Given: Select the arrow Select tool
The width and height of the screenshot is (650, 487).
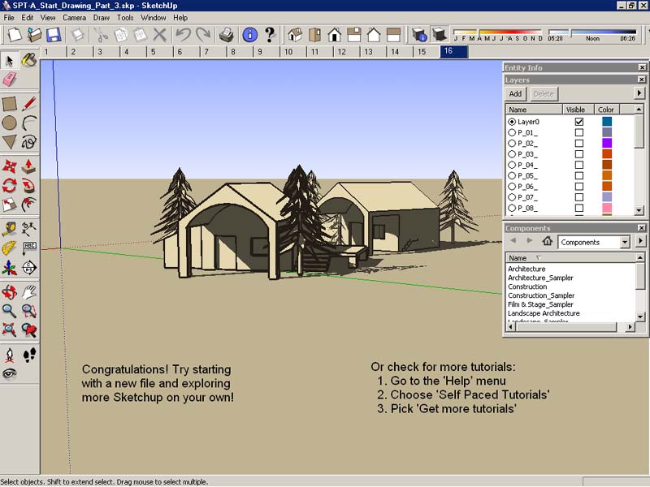Looking at the screenshot, I should click(10, 60).
